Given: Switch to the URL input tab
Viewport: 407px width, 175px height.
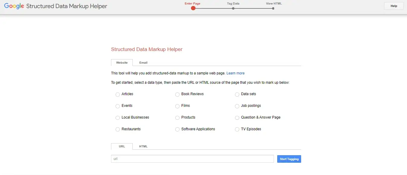Looking at the screenshot, I should pyautogui.click(x=122, y=146).
